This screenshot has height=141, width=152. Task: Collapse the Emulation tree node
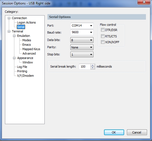pyautogui.click(x=14, y=36)
